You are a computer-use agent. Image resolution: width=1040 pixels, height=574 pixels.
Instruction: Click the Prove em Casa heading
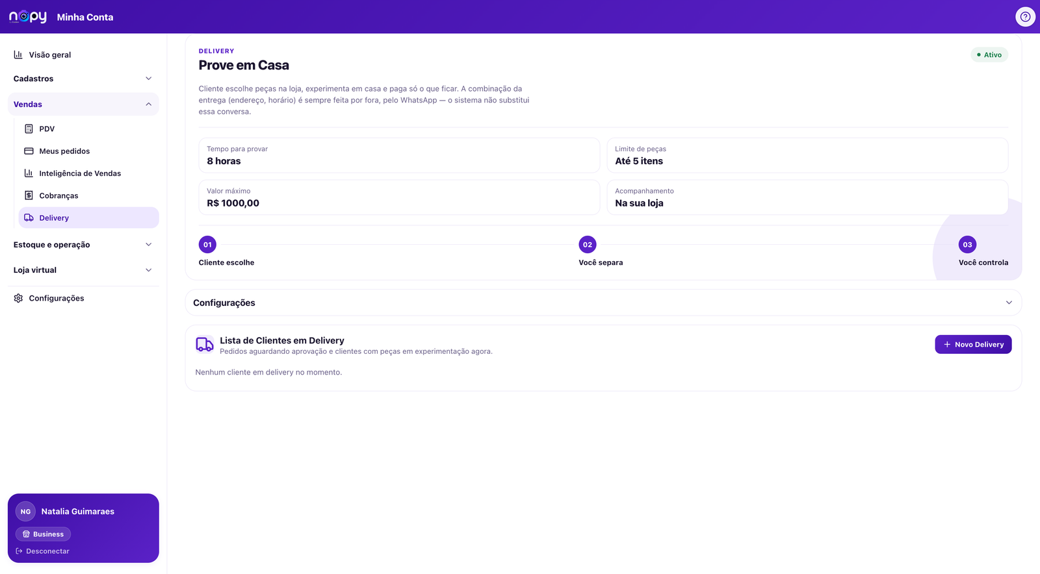244,66
